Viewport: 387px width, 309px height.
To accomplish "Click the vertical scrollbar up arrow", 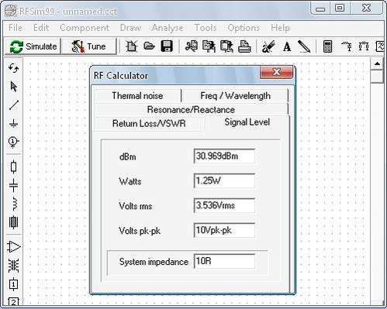I will click(x=377, y=64).
